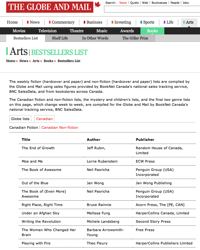Viewport: 200px width, 250px height.
Task: Show the Canadian Non-fiction list
Action: (60, 127)
